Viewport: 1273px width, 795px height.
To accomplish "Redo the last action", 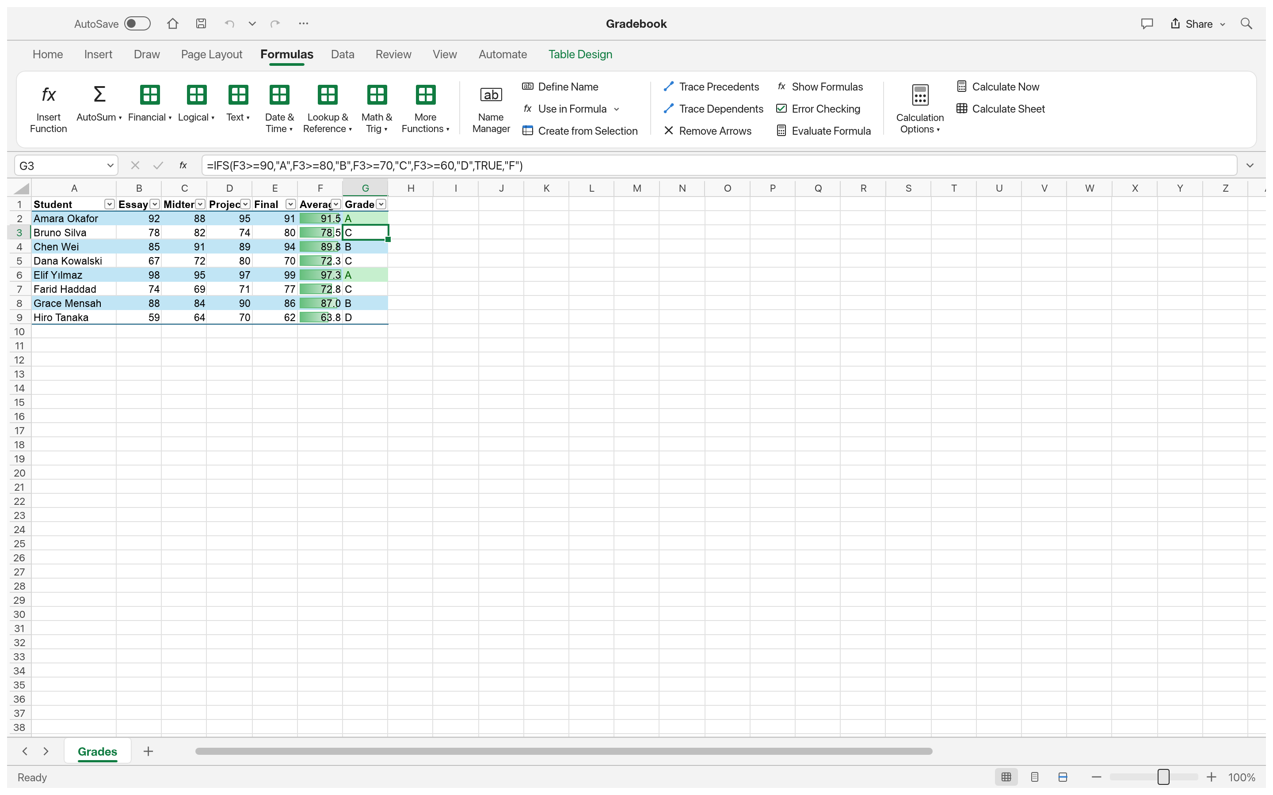I will tap(275, 24).
